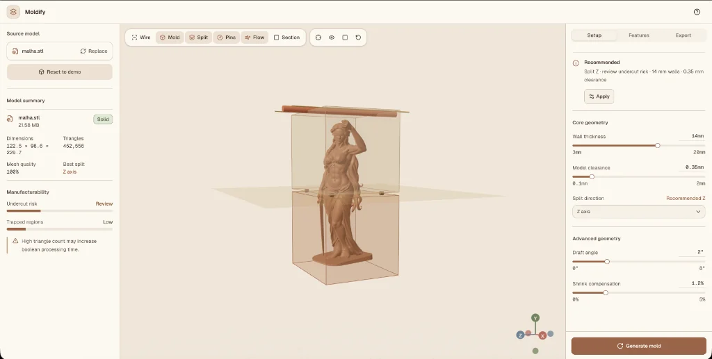Toggle Split view button
The image size is (712, 359).
198,37
